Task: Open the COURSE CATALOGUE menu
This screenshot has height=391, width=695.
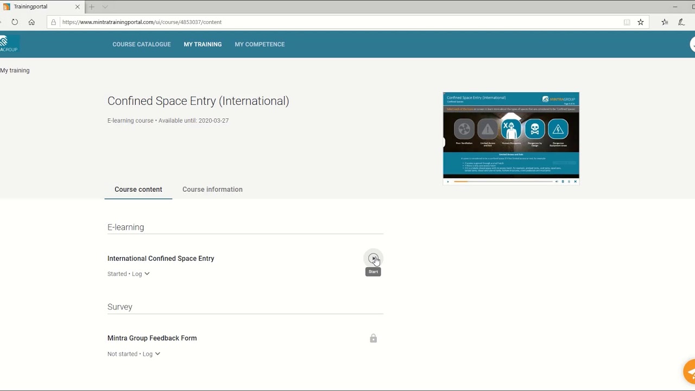Action: [x=142, y=45]
